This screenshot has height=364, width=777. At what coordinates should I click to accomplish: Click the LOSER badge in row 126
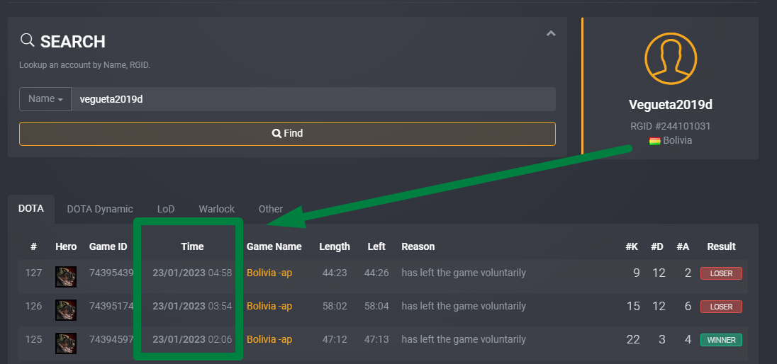(x=721, y=307)
